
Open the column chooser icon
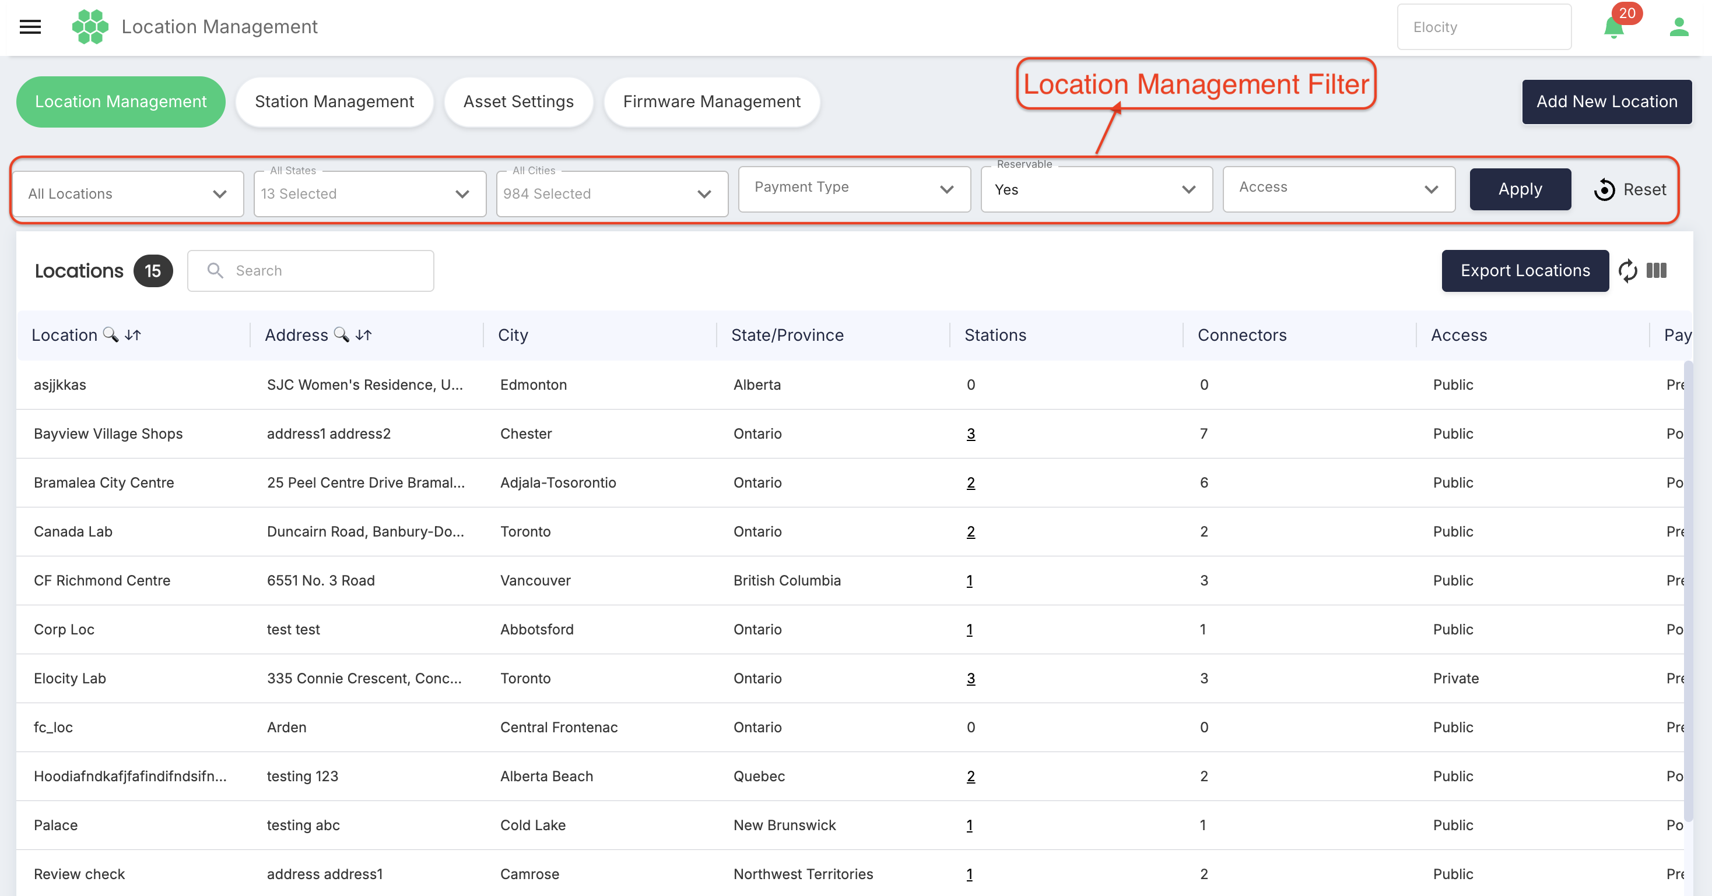[1656, 270]
